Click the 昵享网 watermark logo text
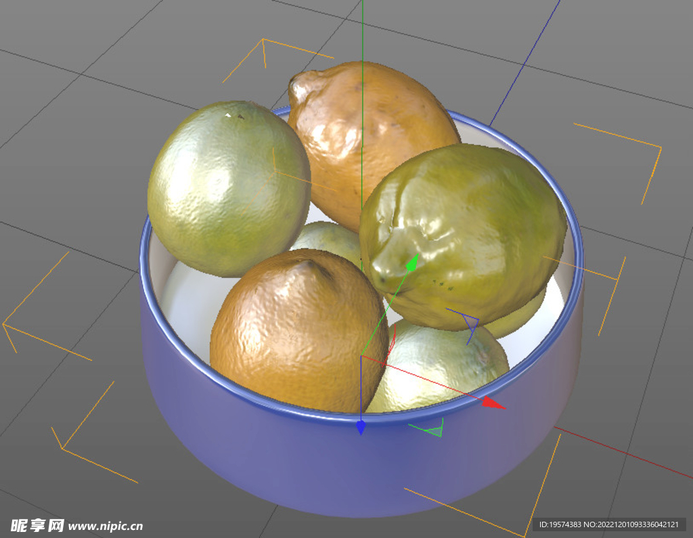This screenshot has height=538, width=693. pyautogui.click(x=37, y=523)
